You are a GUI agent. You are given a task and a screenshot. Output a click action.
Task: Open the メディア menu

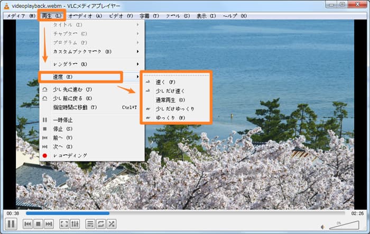click(21, 16)
